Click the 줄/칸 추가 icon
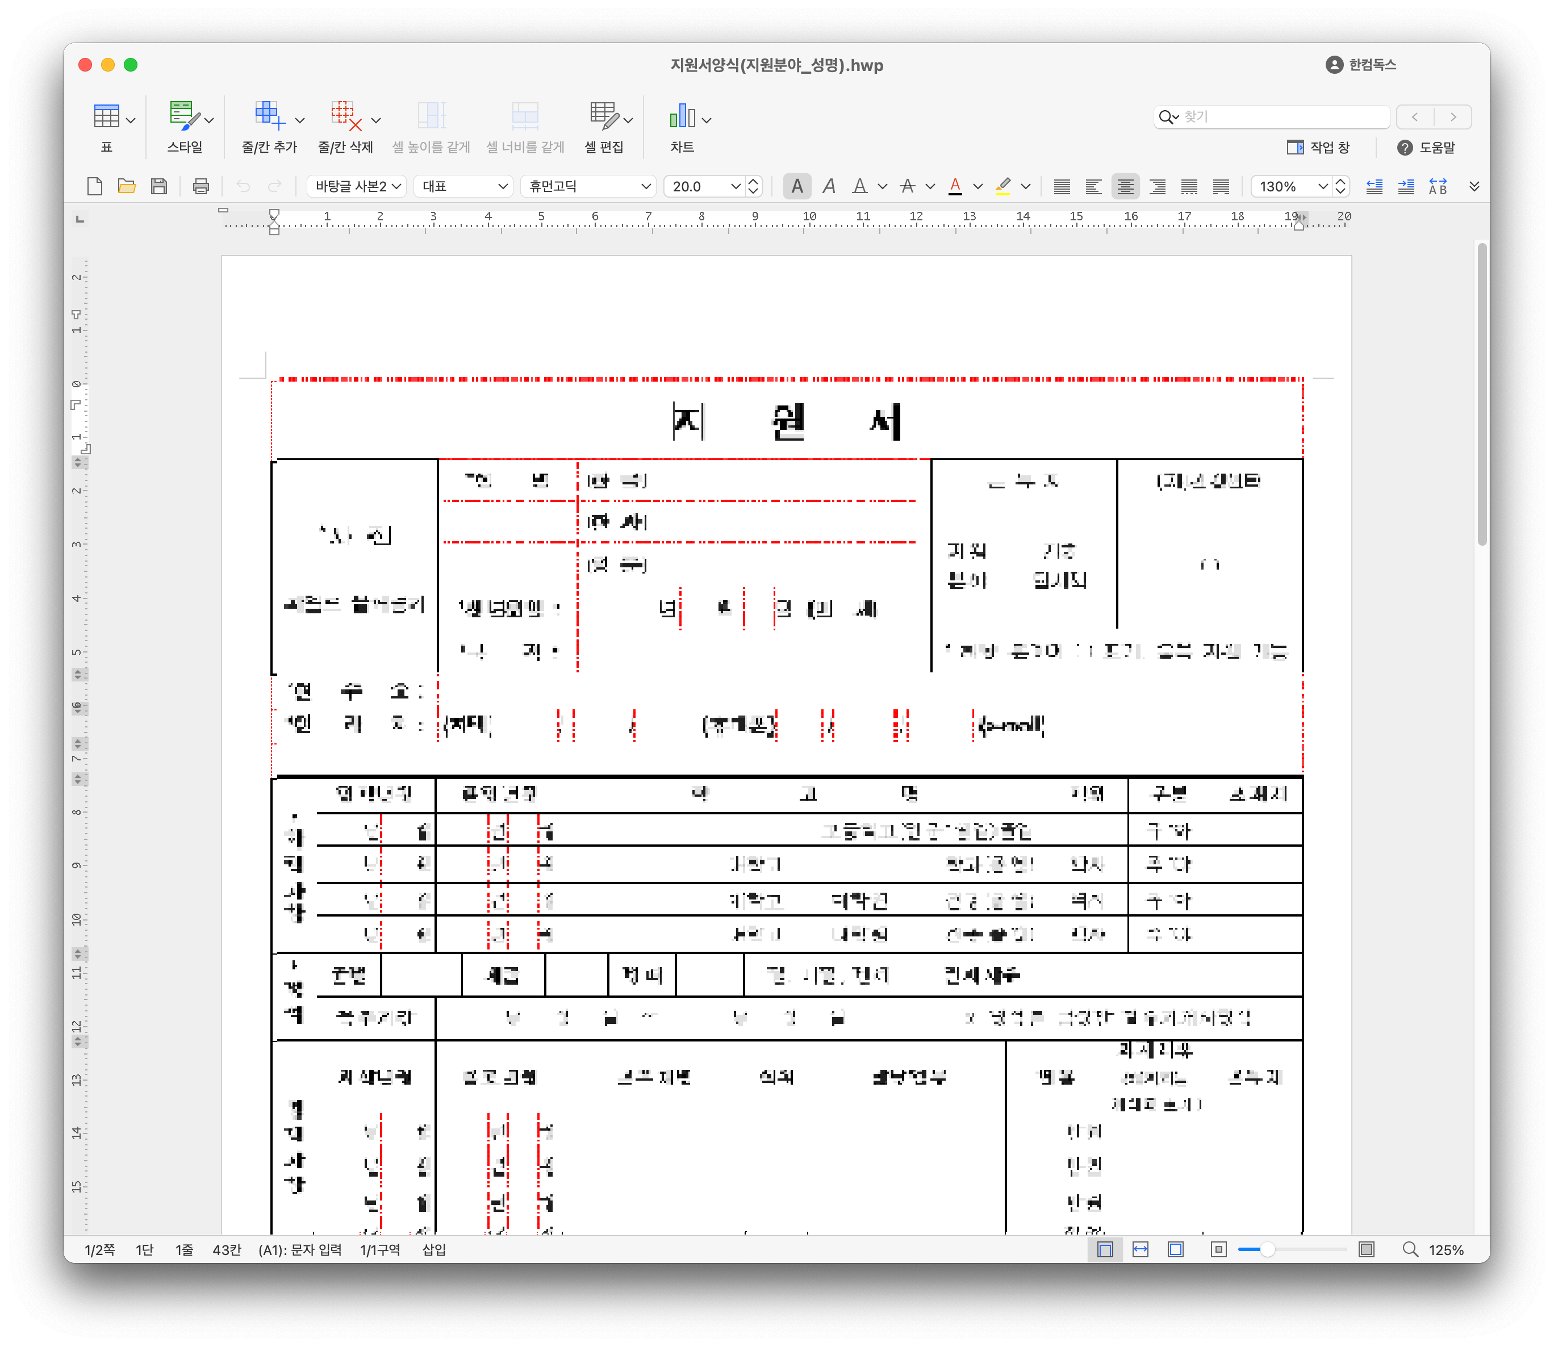Screen dimensions: 1554x1347 click(270, 116)
